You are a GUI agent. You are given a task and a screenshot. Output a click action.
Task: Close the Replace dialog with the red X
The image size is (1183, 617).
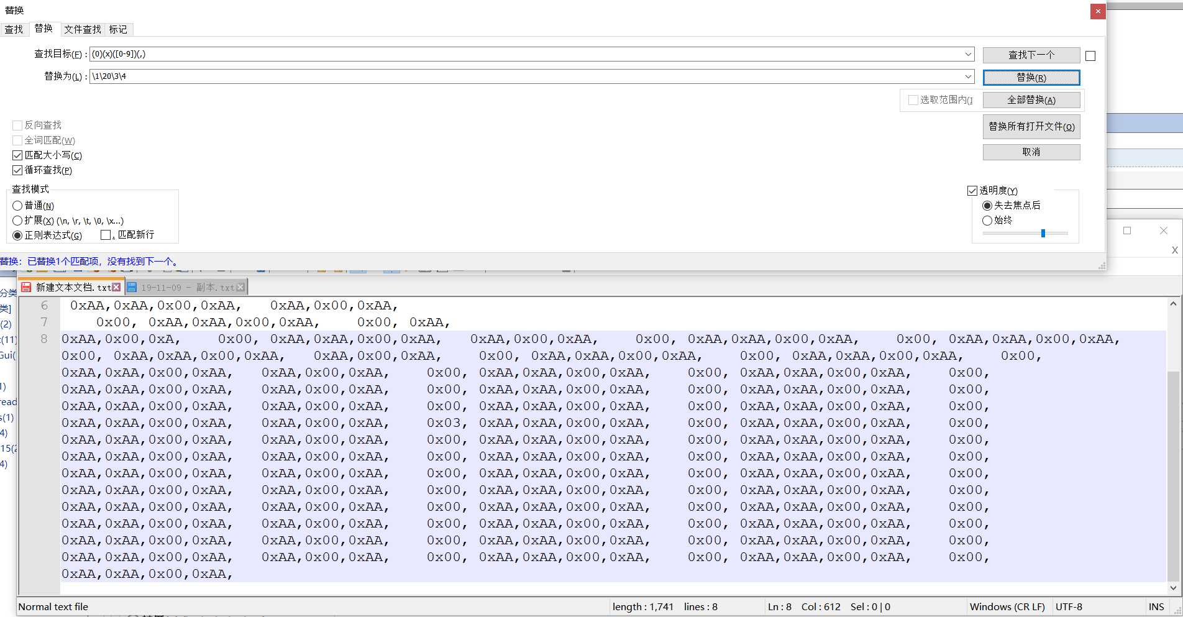pos(1098,11)
